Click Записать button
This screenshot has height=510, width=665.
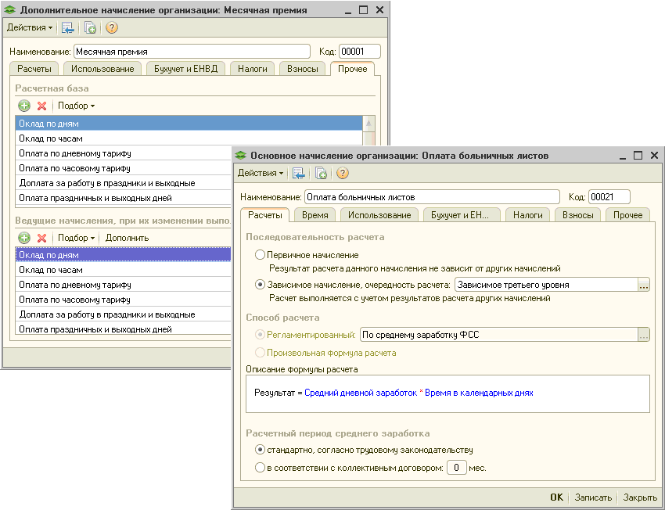coord(593,497)
